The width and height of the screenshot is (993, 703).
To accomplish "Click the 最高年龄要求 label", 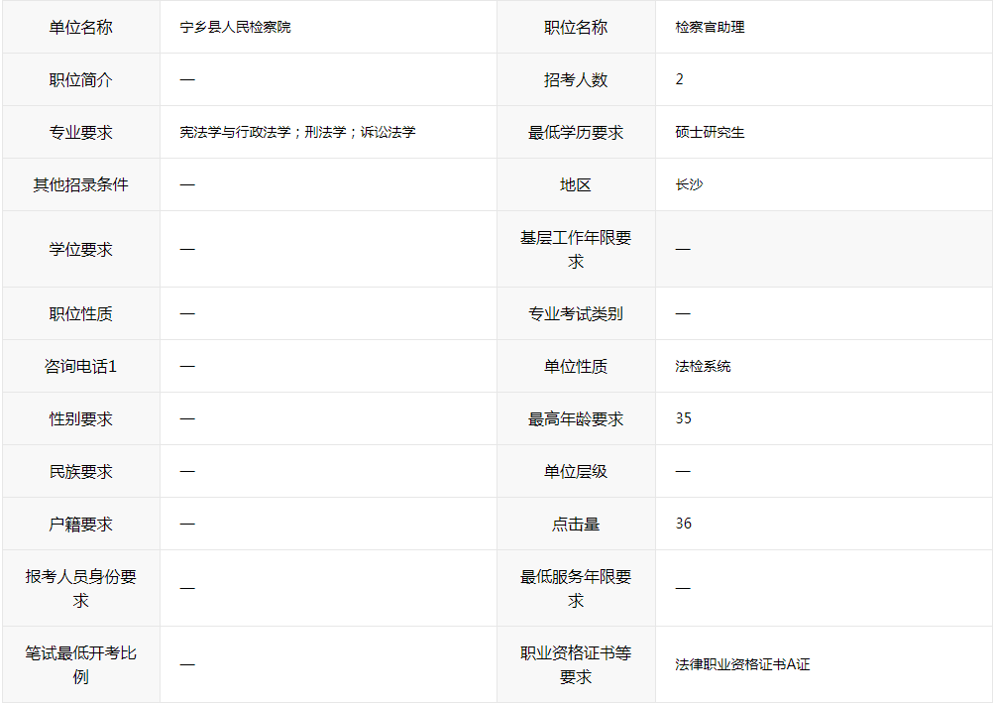I will coord(576,419).
